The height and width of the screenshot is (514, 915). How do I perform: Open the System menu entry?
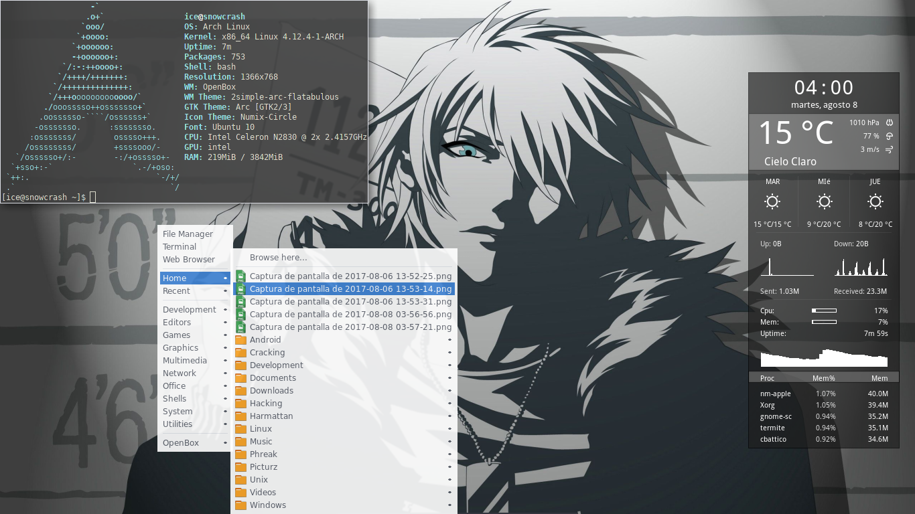coord(195,411)
